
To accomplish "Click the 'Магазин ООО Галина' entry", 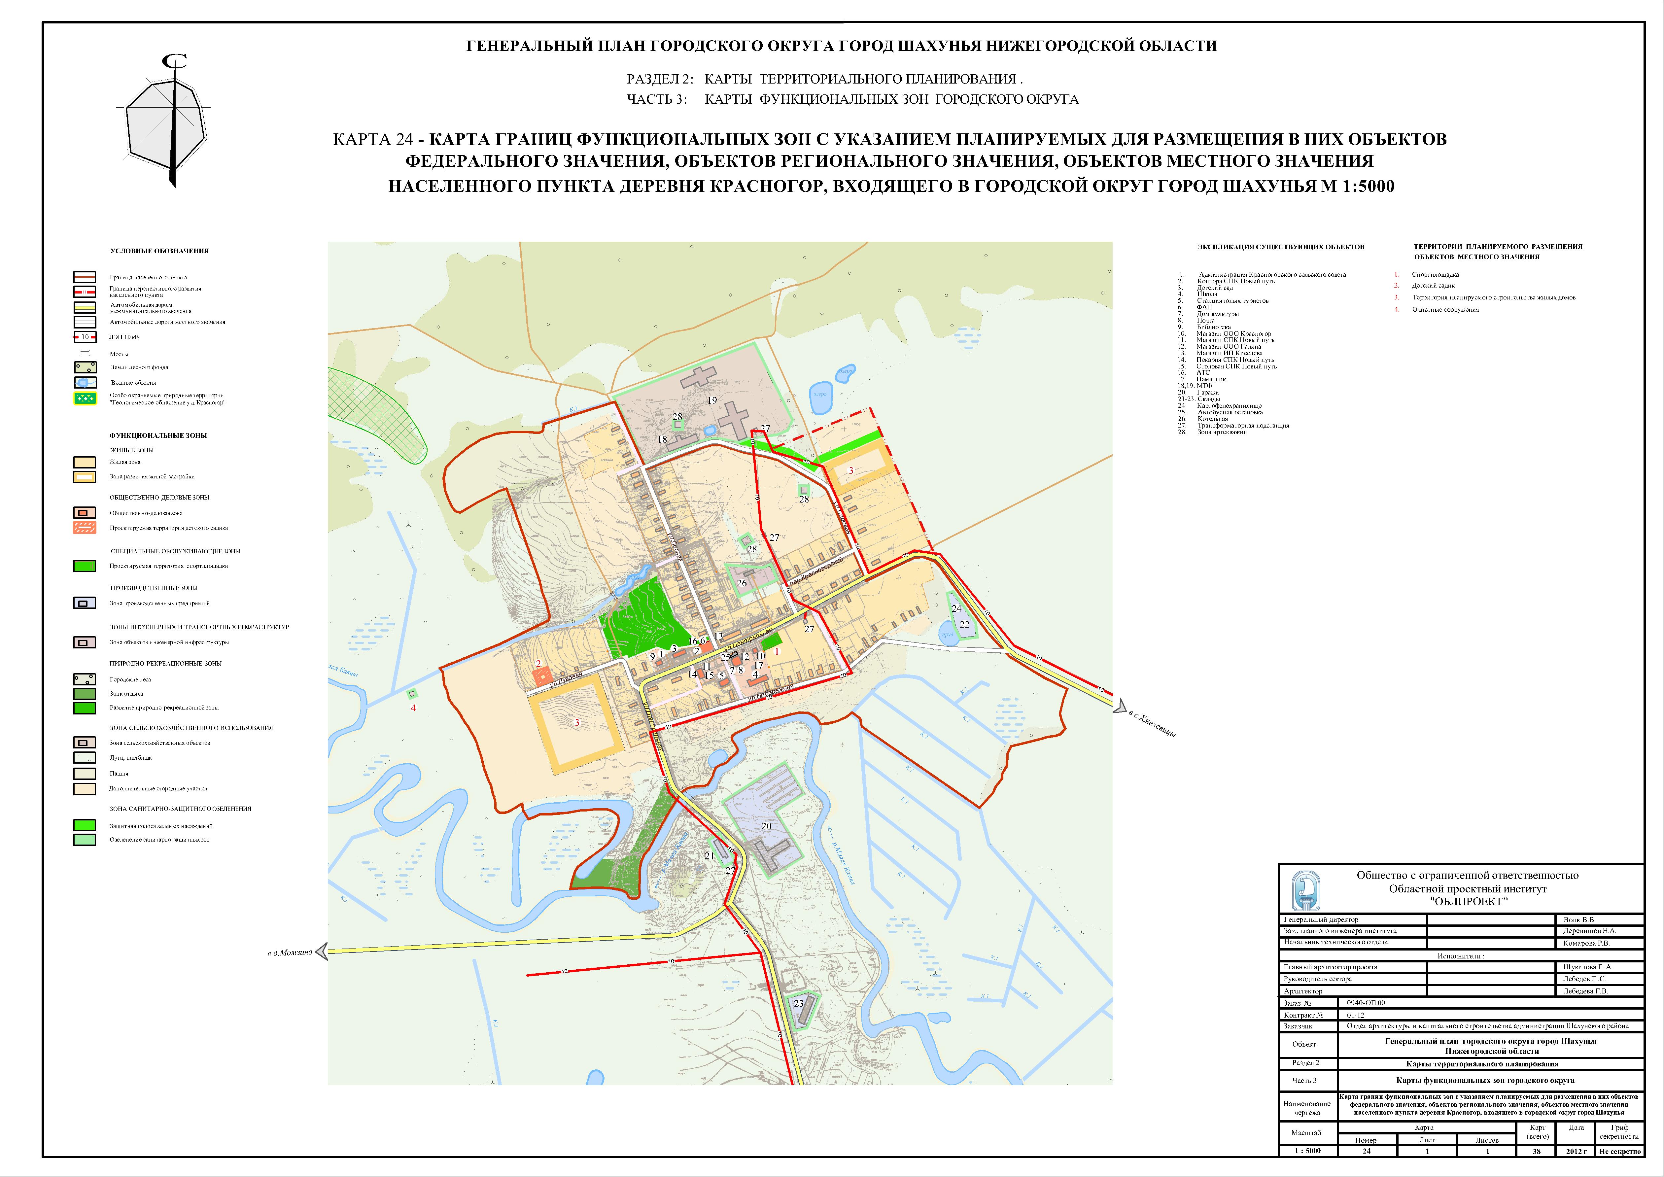I will (1229, 346).
